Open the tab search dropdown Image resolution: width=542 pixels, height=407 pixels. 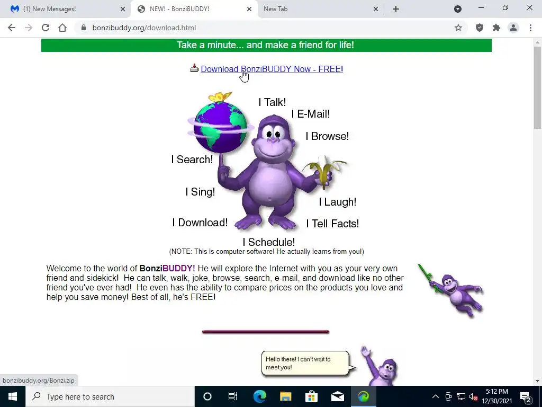458,9
